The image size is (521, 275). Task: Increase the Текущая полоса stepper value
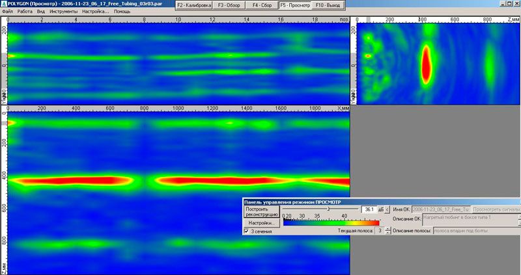point(387,229)
